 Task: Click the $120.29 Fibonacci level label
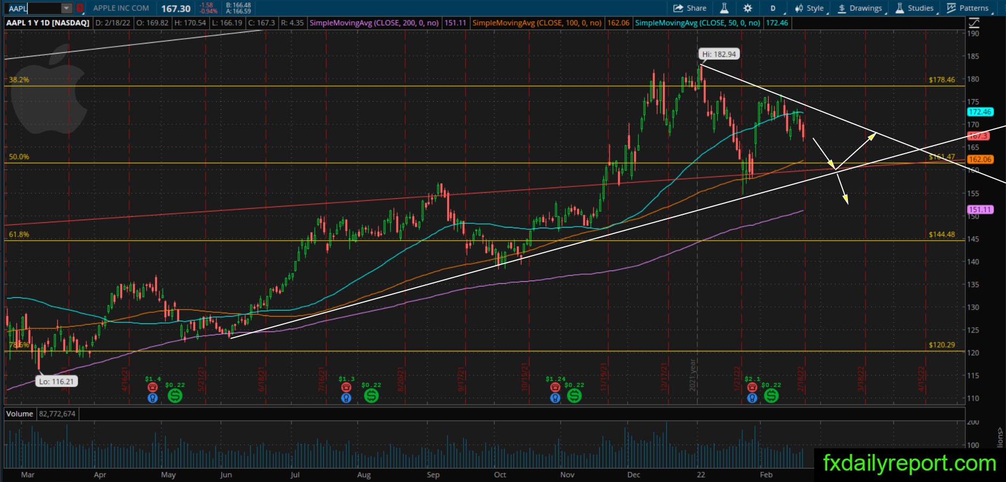click(x=942, y=345)
